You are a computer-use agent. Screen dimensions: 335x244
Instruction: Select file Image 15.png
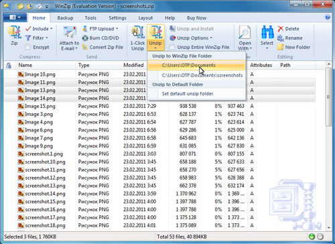point(40,107)
